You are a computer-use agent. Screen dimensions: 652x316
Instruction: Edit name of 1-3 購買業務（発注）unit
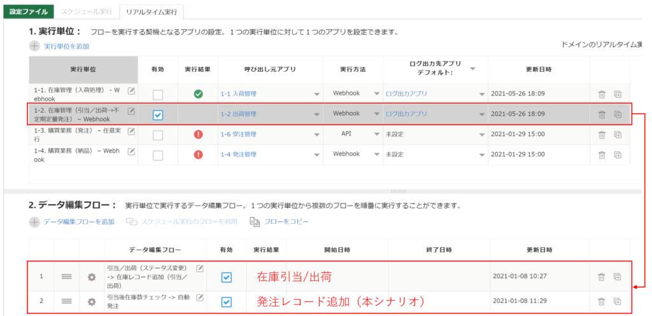(131, 131)
